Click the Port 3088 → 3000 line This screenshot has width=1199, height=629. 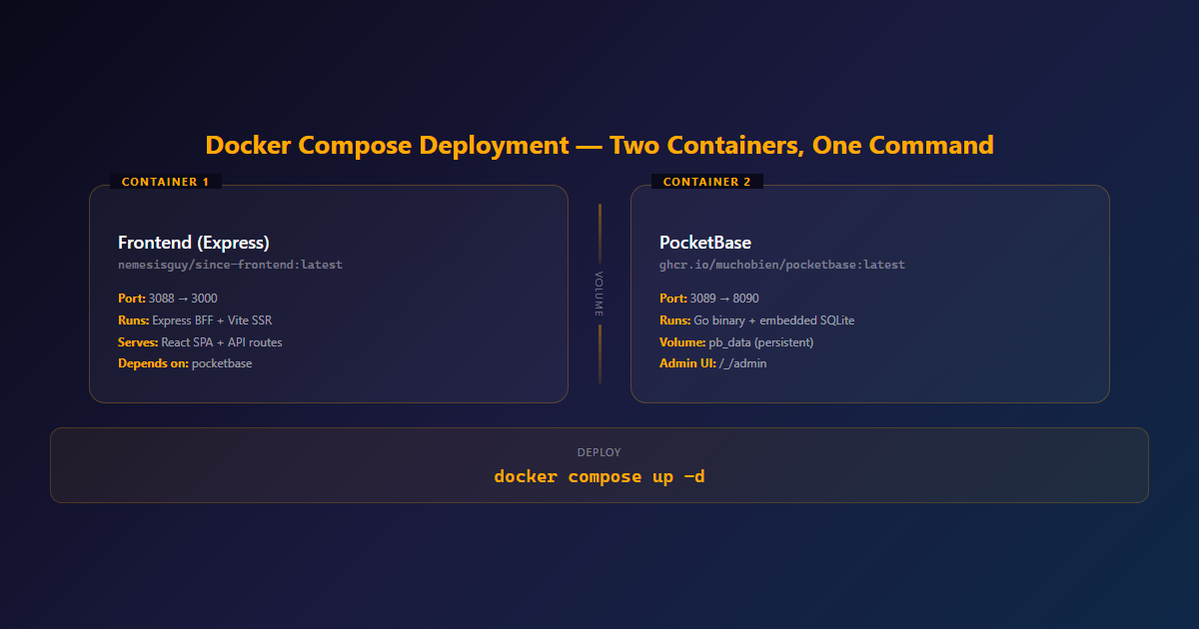[x=168, y=299]
